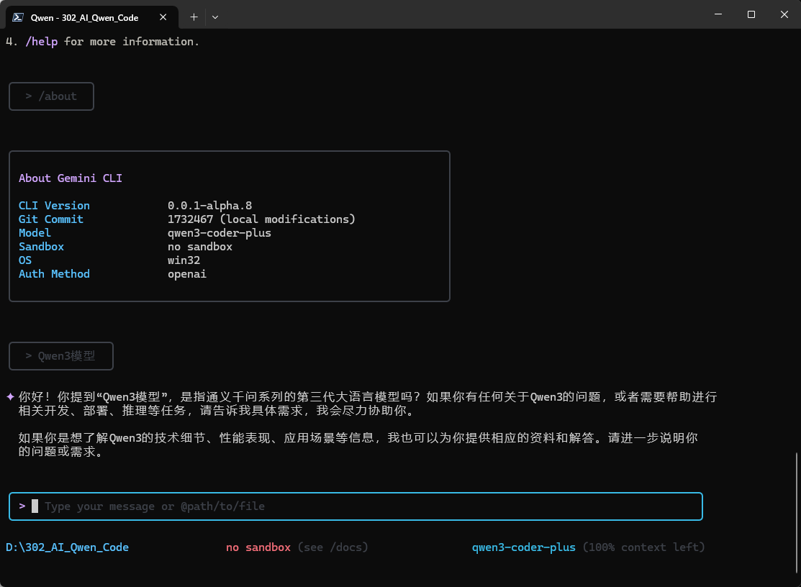
Task: Click Git Commit value 1732467
Action: pos(190,219)
